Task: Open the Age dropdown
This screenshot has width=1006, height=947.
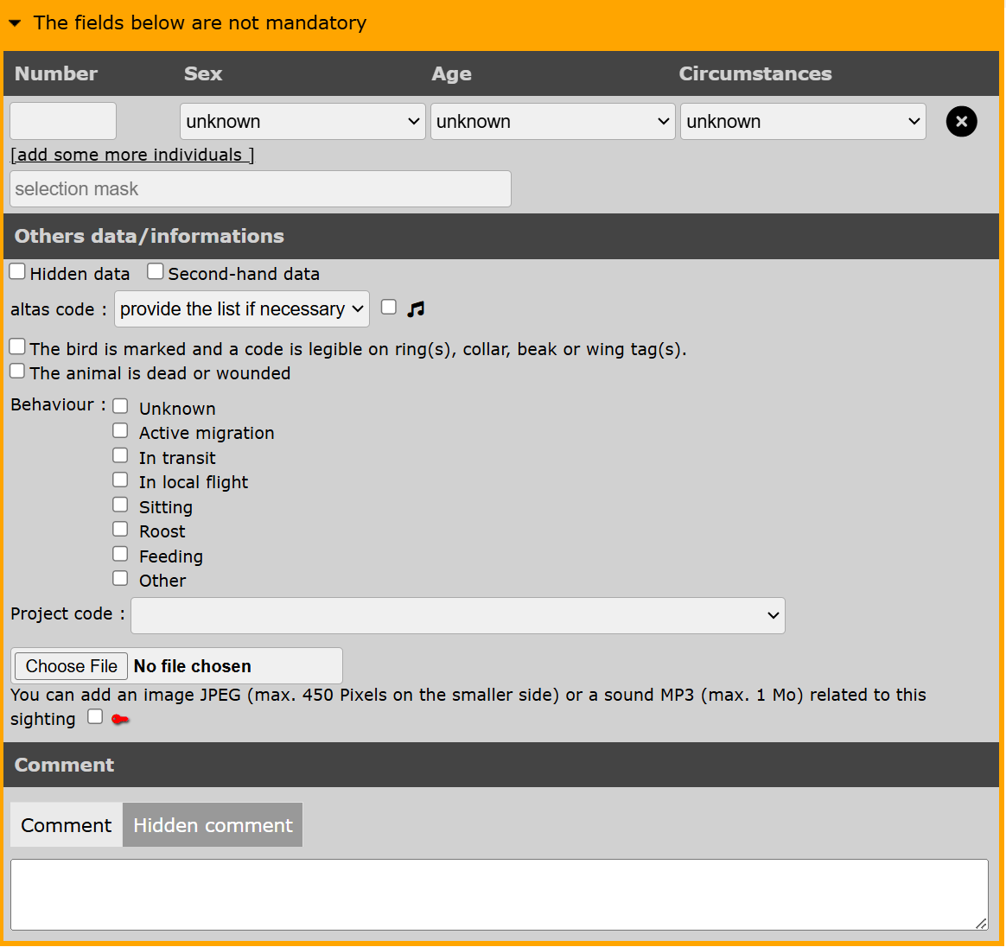Action: pyautogui.click(x=552, y=122)
